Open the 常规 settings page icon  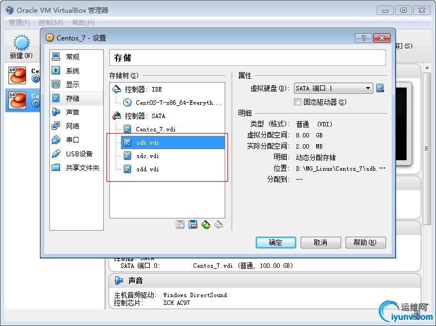[56, 57]
